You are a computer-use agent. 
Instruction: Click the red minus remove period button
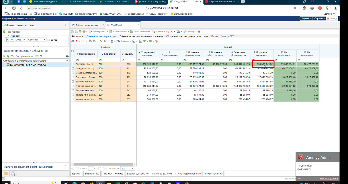pos(12,40)
